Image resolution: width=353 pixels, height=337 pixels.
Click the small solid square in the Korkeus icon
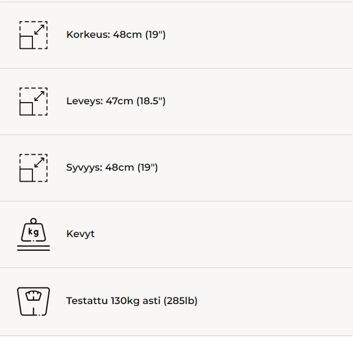click(x=26, y=42)
